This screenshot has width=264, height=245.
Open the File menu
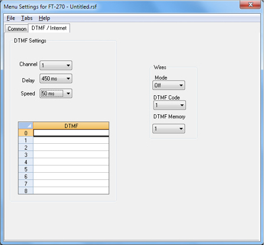[11, 18]
